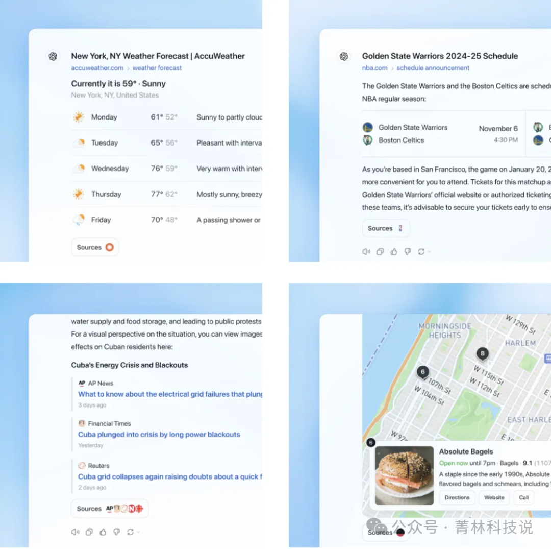Expand regenerate options under Warriors schedule answer
The height and width of the screenshot is (549, 551).
pyautogui.click(x=429, y=252)
